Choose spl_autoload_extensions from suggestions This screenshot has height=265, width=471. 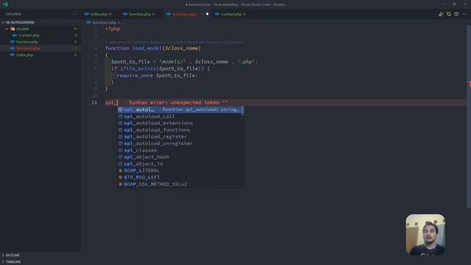coord(180,123)
